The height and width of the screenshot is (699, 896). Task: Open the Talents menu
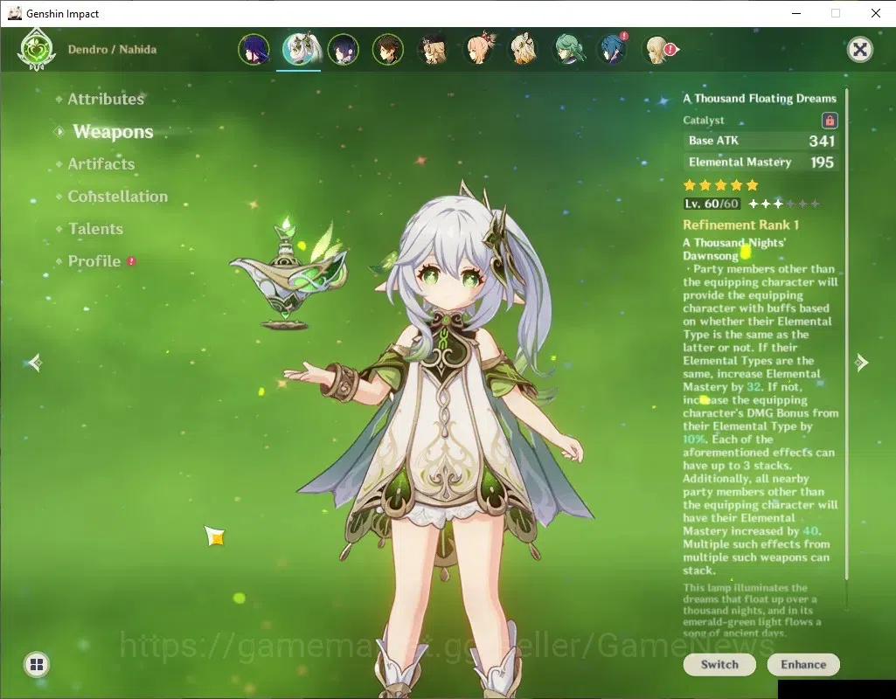95,229
